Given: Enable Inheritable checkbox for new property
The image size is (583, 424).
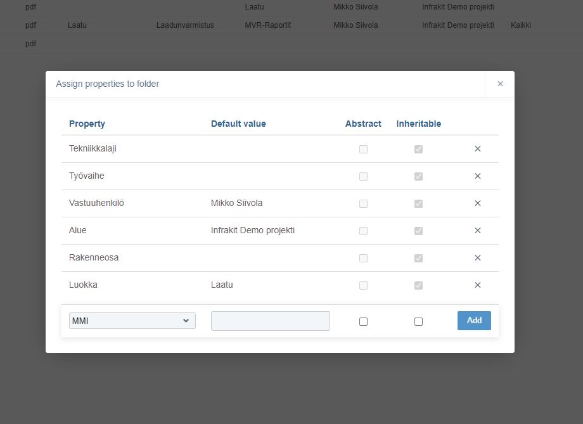Looking at the screenshot, I should [x=418, y=321].
